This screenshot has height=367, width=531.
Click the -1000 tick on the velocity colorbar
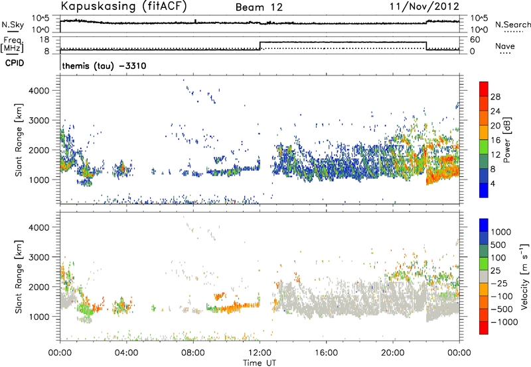coord(504,322)
